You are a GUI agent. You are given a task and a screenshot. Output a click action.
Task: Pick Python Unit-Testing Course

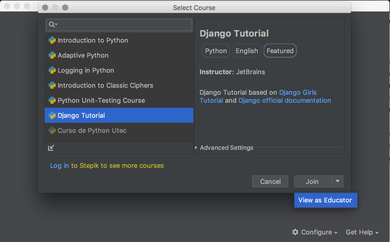[x=119, y=100]
